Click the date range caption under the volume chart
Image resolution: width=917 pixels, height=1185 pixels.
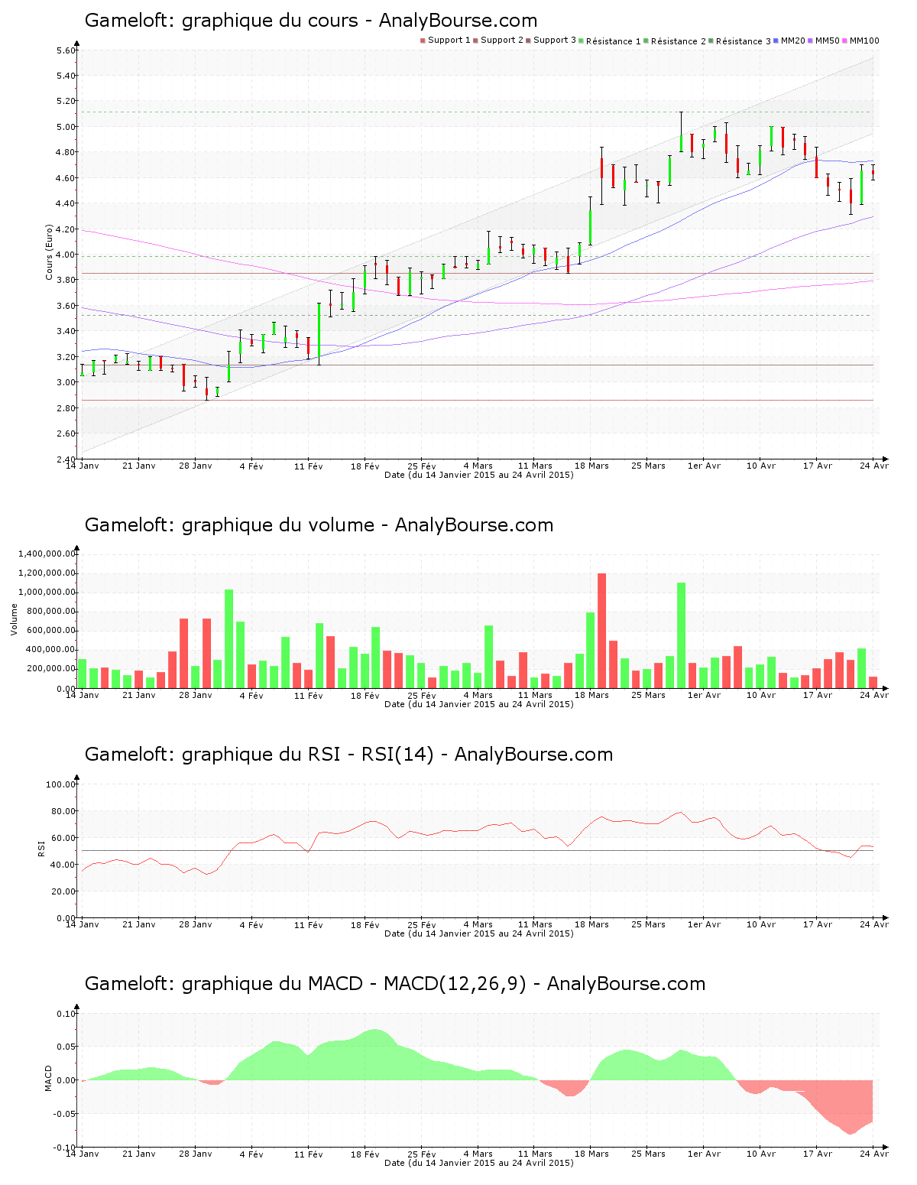478,704
